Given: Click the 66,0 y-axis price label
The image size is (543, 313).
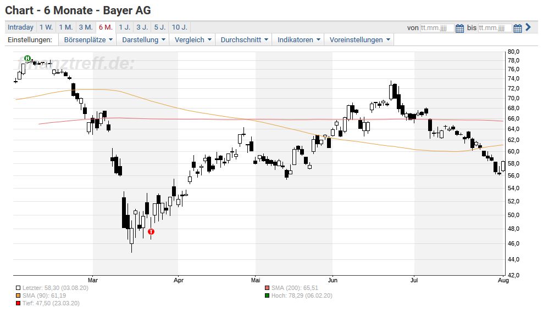Looking at the screenshot, I should 513,118.
